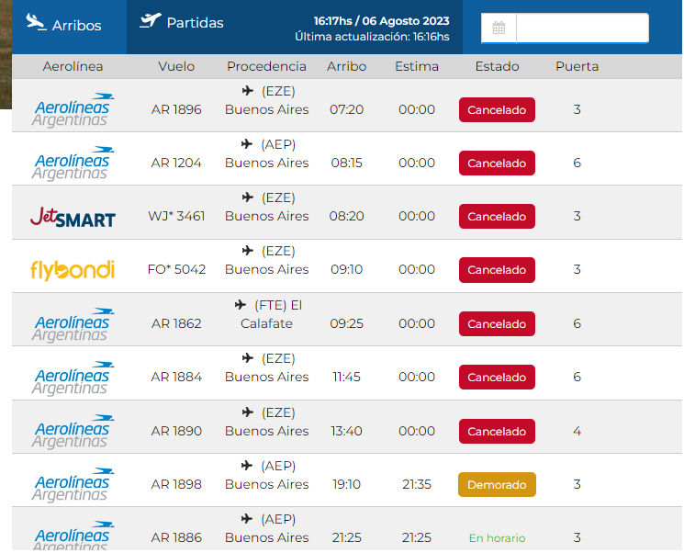Viewport: 684px width, 553px height.
Task: Click Aerolíneas Argentinas logo for AR 1898
Action: point(73,484)
